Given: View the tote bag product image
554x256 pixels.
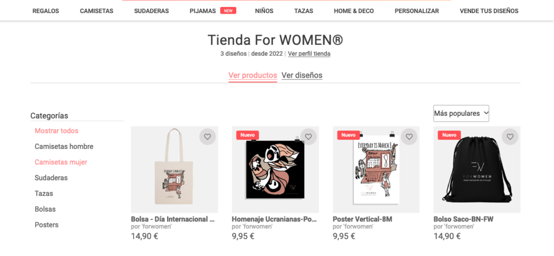Looking at the screenshot, I should (x=175, y=170).
